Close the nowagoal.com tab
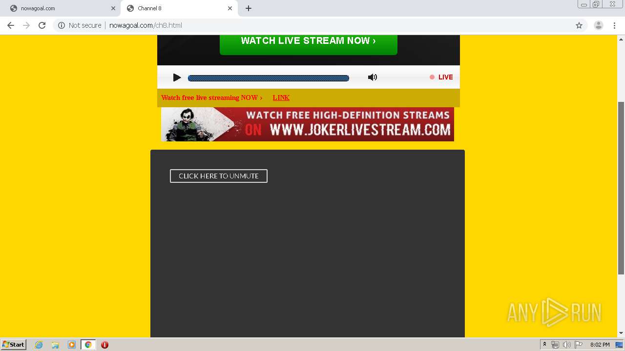 (113, 8)
